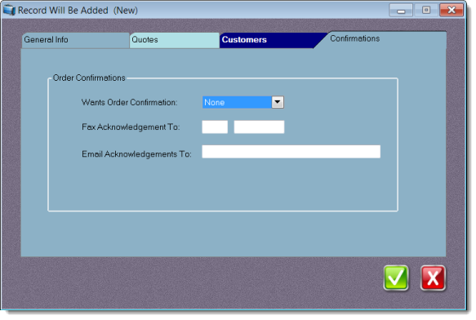Maximize the Record Will Be Added window

(x=426, y=11)
